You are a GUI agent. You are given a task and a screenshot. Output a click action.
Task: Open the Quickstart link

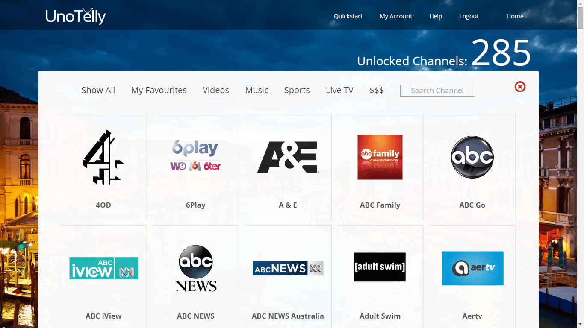pyautogui.click(x=348, y=16)
